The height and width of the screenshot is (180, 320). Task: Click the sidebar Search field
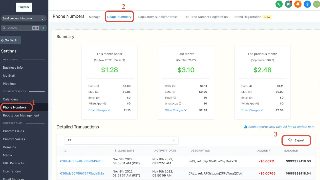coord(20,28)
